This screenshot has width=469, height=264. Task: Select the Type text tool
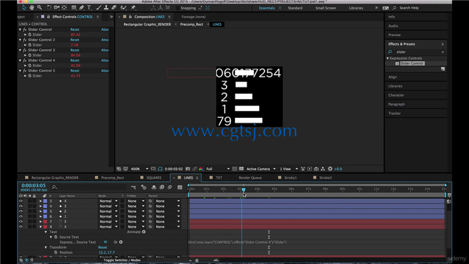(89, 8)
